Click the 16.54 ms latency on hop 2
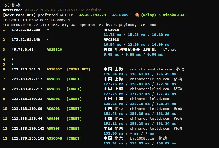The width and height of the screenshot is (219, 148). pos(112,45)
